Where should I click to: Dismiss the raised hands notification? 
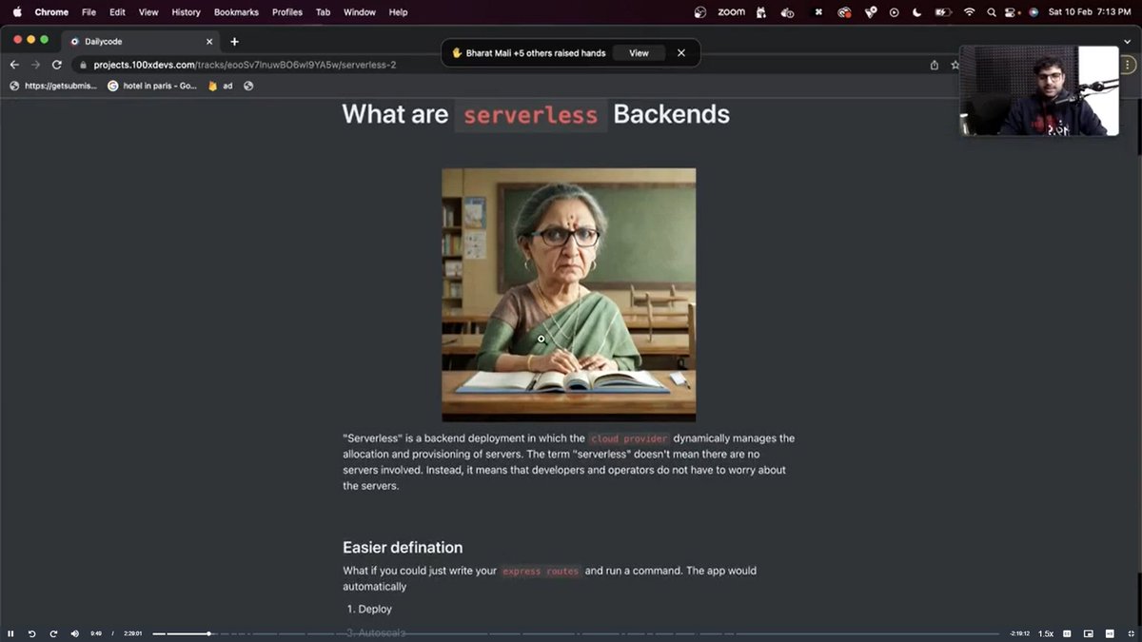point(681,53)
